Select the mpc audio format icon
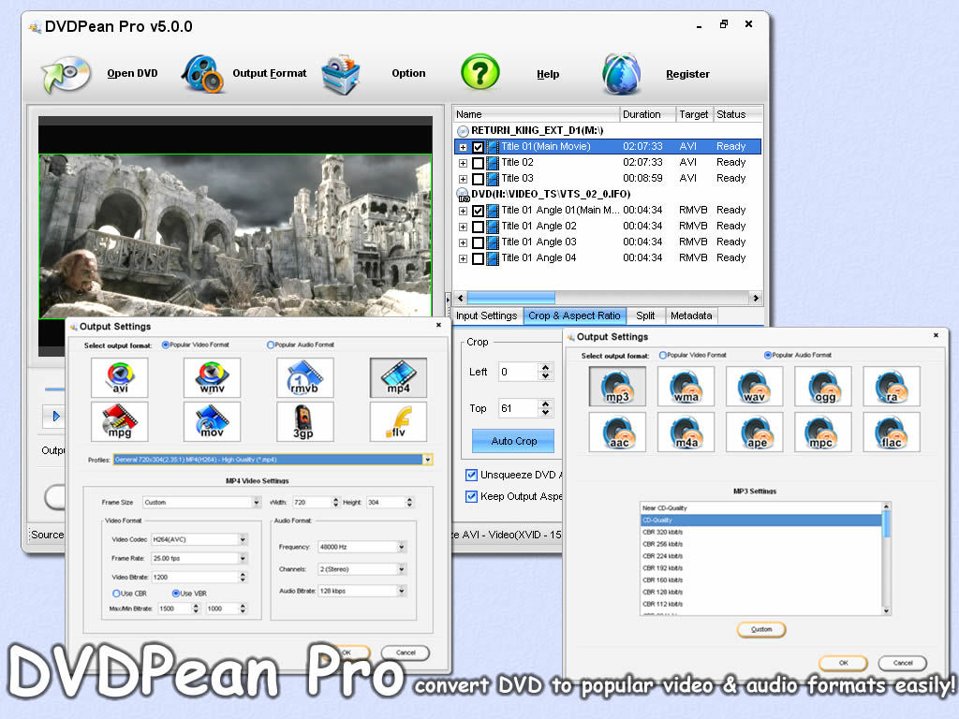The image size is (959, 719). [823, 433]
